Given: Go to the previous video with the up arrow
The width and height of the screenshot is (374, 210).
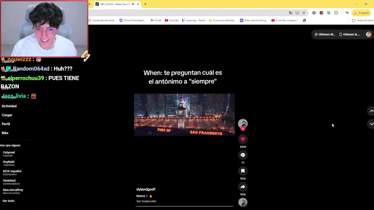Looking at the screenshot, I should tap(371, 111).
